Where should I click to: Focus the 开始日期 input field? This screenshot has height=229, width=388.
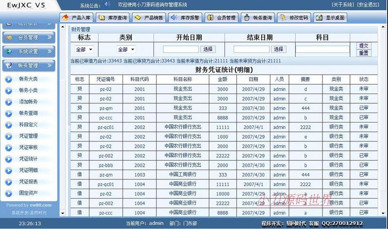pyautogui.click(x=181, y=49)
